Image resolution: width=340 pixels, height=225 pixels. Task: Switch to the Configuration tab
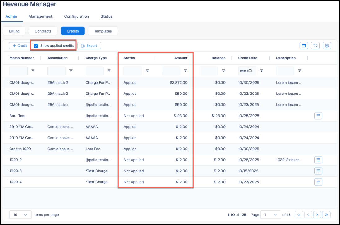(77, 16)
